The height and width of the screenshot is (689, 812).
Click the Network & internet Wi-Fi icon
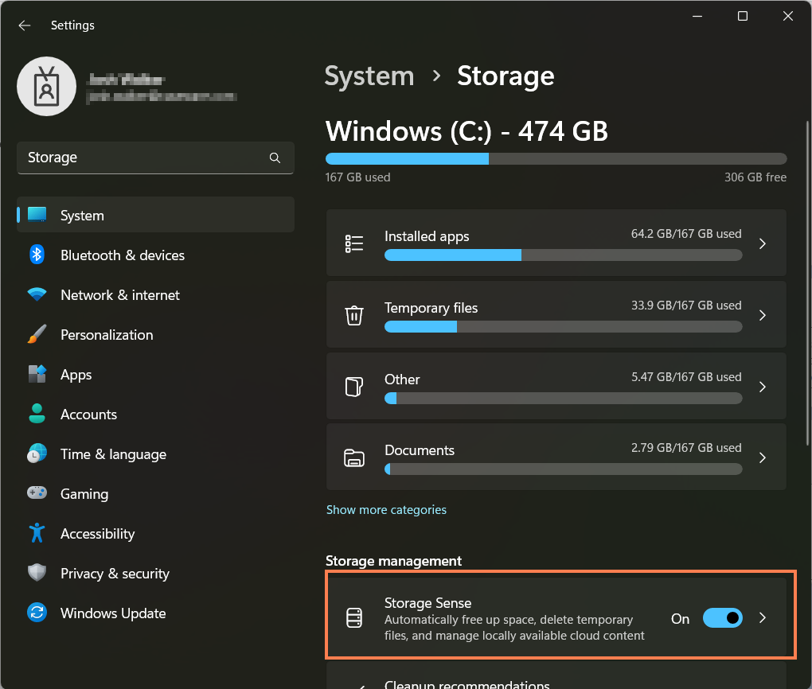point(37,294)
